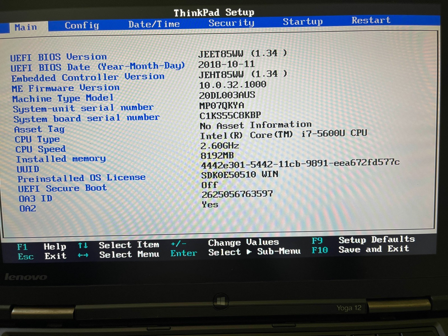Click firmware value 10.0.32.1000
Viewport: 448px width, 336px height.
tap(232, 85)
